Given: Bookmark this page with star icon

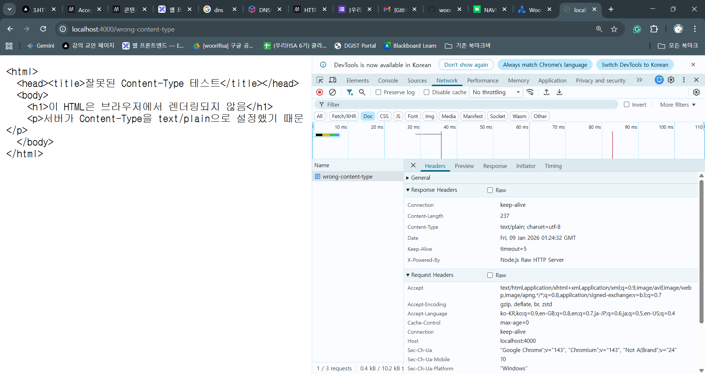Looking at the screenshot, I should 614,29.
